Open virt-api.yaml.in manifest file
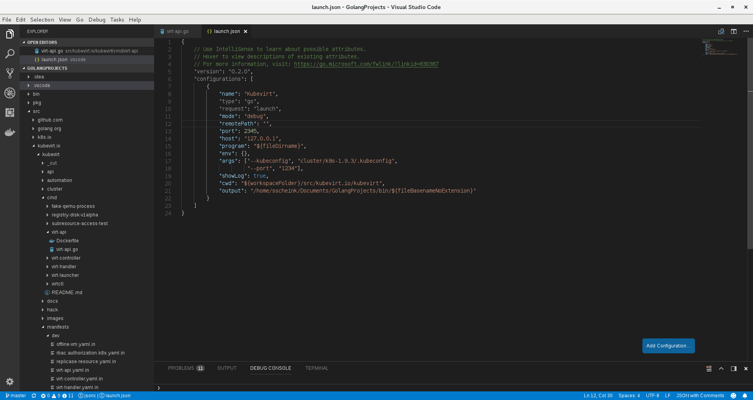This screenshot has width=753, height=400. (x=72, y=370)
